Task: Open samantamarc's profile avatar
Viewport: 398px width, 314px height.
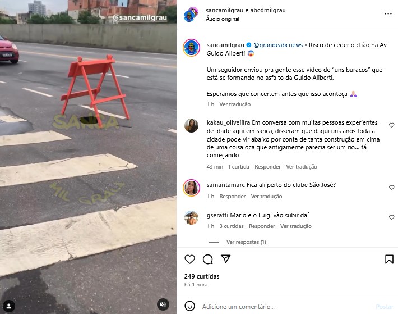Action: click(x=191, y=188)
